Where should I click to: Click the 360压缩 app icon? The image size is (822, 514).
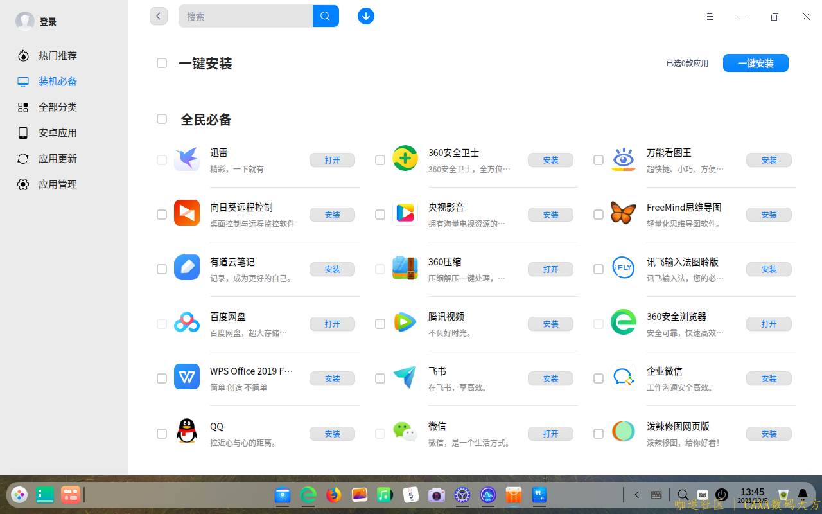[405, 268]
